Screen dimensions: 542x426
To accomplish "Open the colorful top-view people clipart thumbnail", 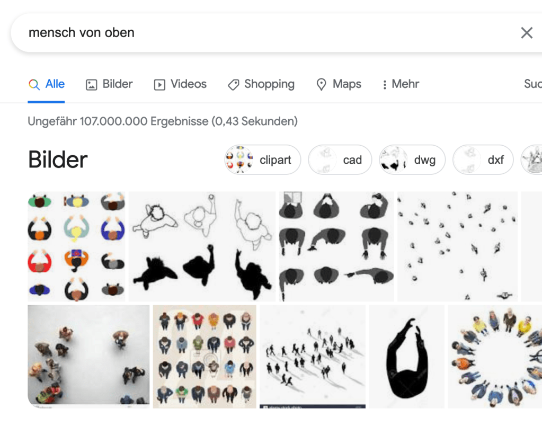I will click(76, 246).
